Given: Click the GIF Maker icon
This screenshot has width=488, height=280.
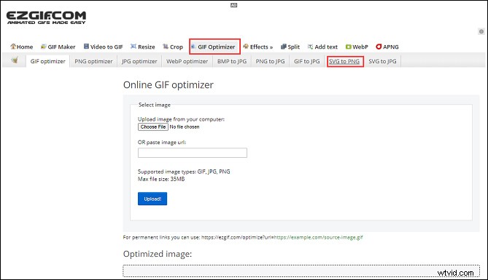Looking at the screenshot, I should (x=44, y=47).
